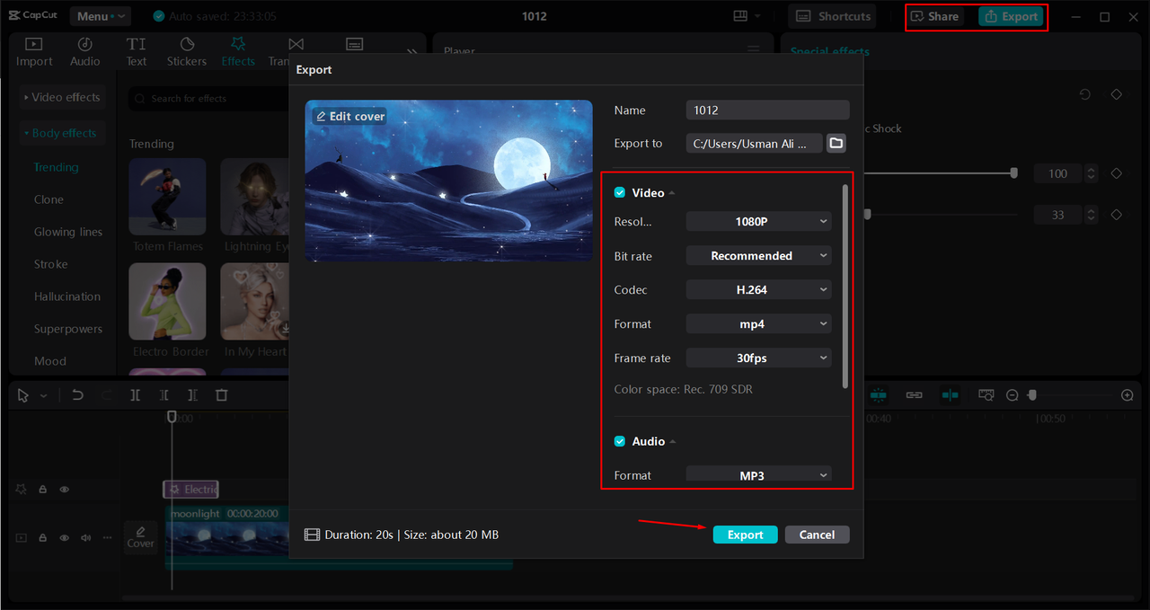This screenshot has height=610, width=1150.
Task: Open the Resolution dropdown showing 1080P
Action: coord(758,221)
